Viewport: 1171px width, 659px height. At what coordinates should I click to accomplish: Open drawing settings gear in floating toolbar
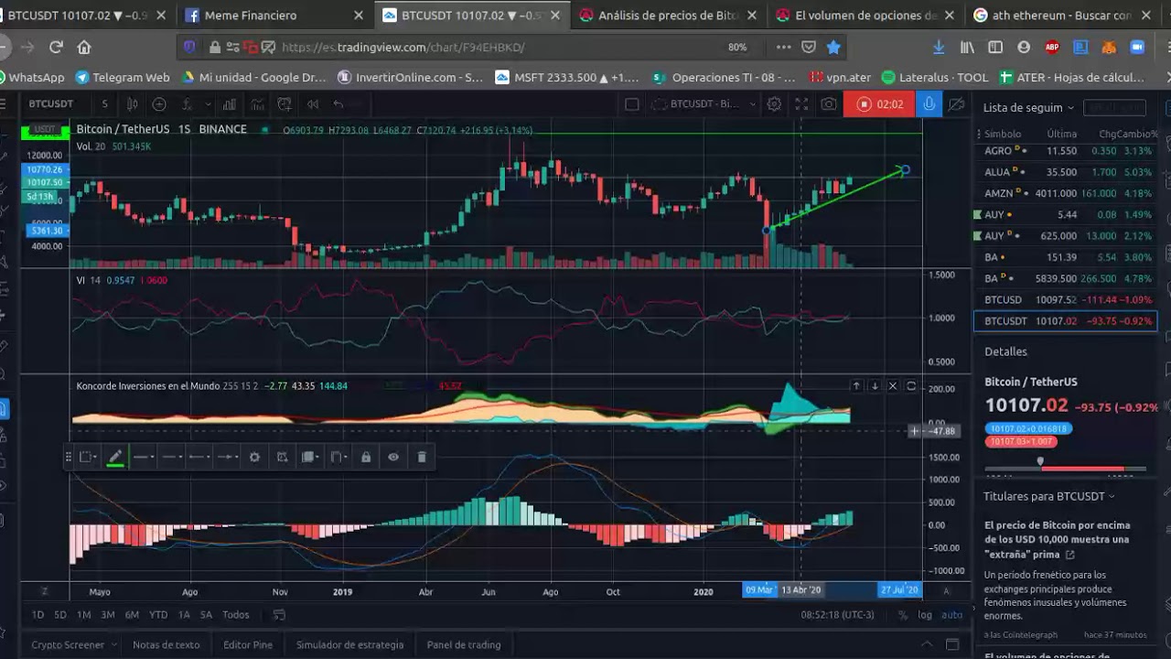(254, 457)
